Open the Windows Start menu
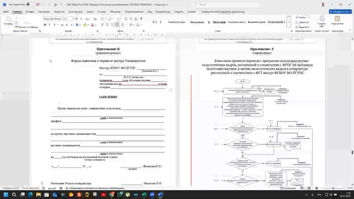354x199 pixels. pyautogui.click(x=6, y=195)
